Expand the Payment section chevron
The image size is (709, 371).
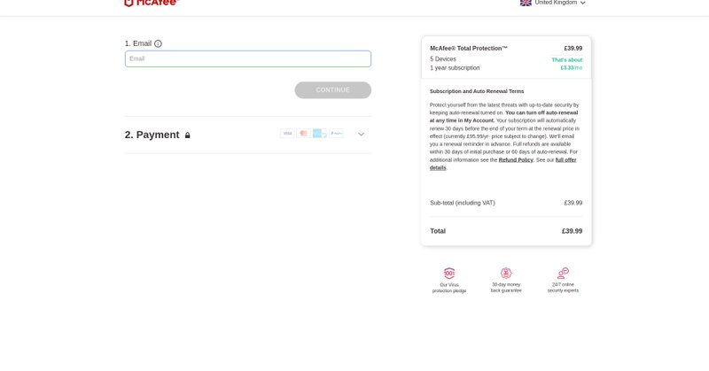tap(361, 135)
